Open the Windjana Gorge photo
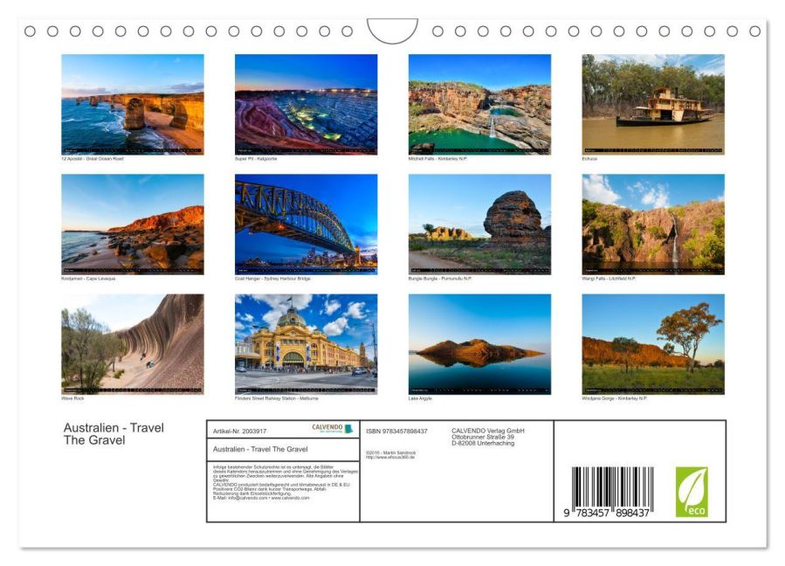 tap(653, 343)
